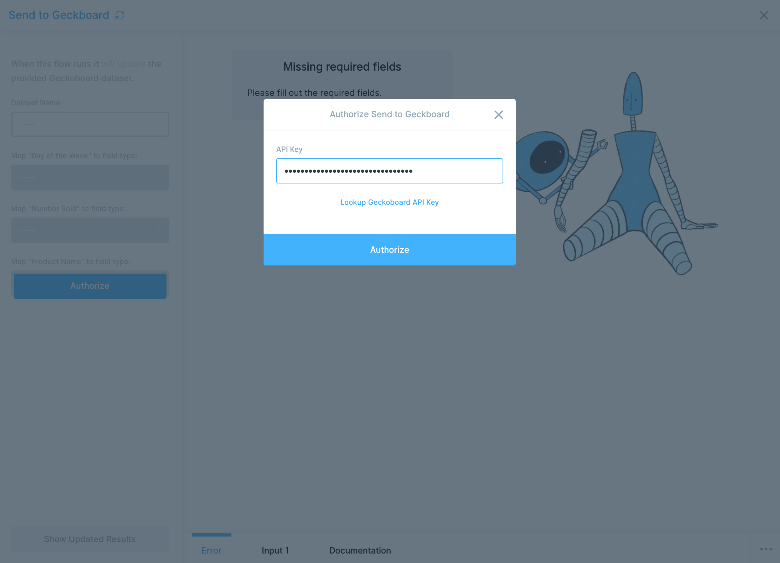Close the Authorize Send to Geckboard dialog
Screen dimensions: 780x563
(x=498, y=114)
